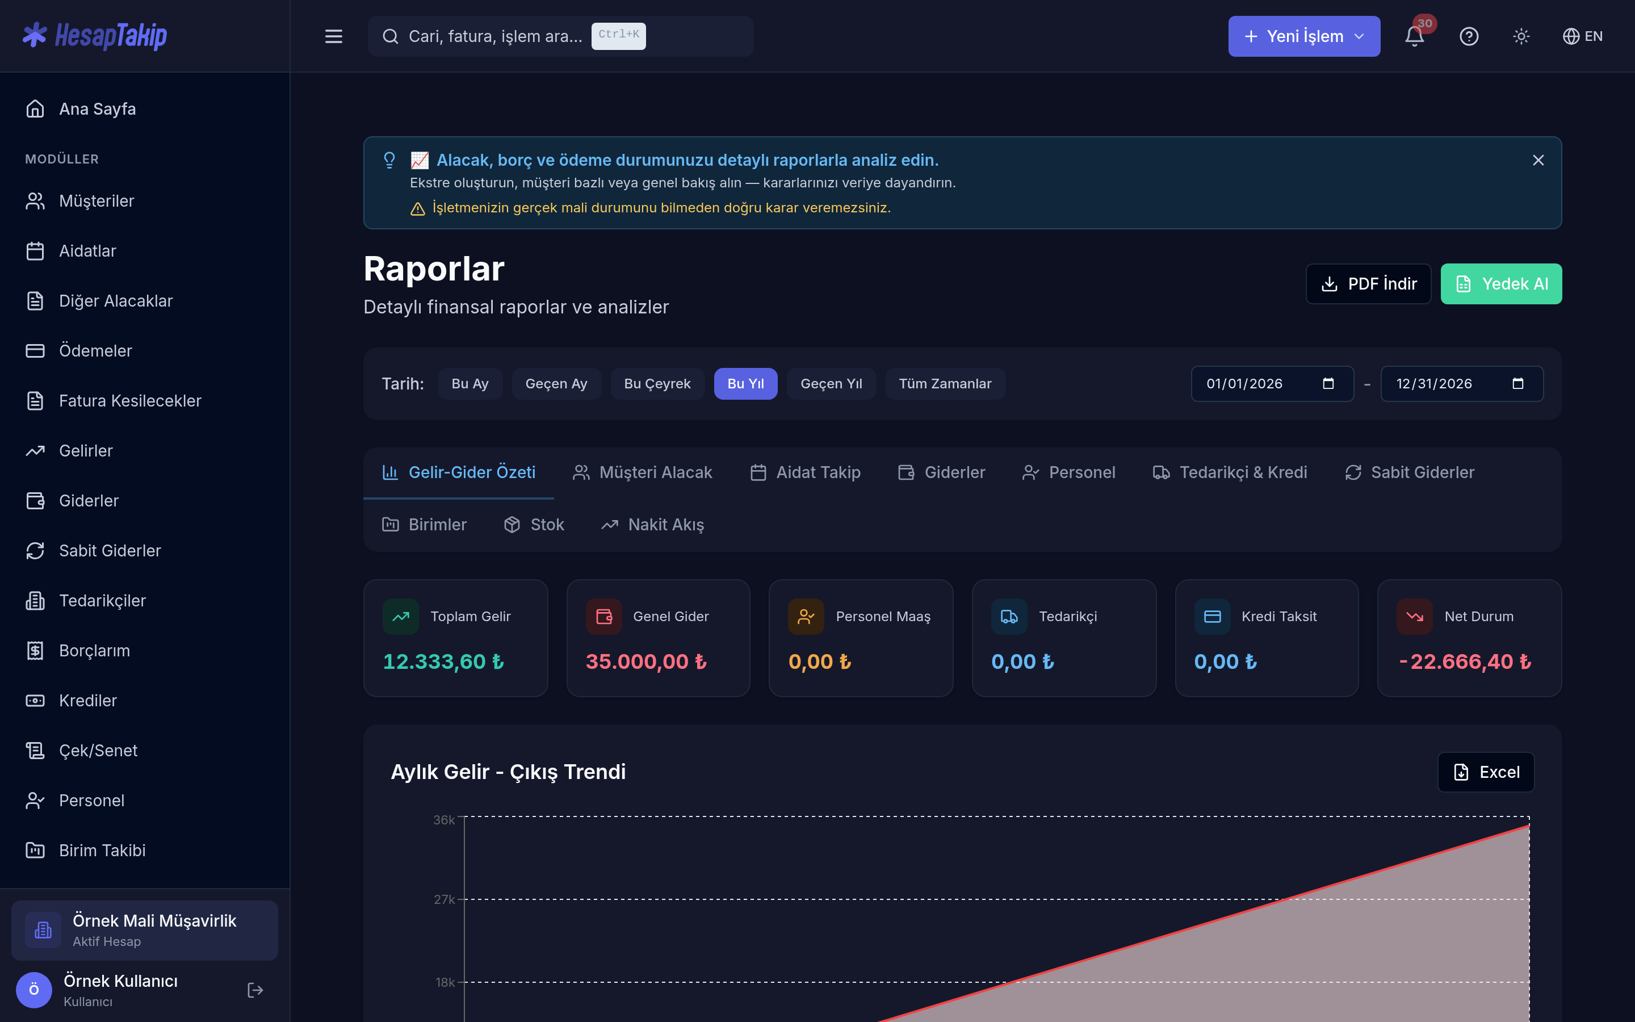Expand the Yeni İşlem dropdown
This screenshot has height=1022, width=1635.
pyautogui.click(x=1304, y=36)
